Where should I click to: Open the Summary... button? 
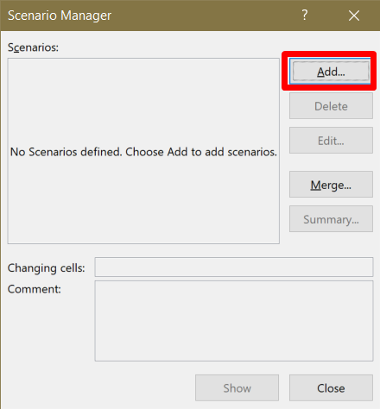(x=331, y=219)
